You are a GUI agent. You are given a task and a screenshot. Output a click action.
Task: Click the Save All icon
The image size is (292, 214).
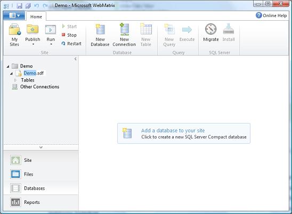click(x=28, y=6)
